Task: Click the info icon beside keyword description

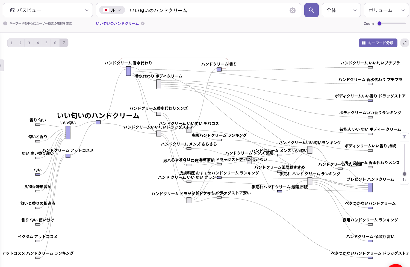Action: pos(5,23)
